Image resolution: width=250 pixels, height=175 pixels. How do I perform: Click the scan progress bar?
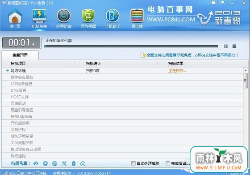click(x=131, y=46)
